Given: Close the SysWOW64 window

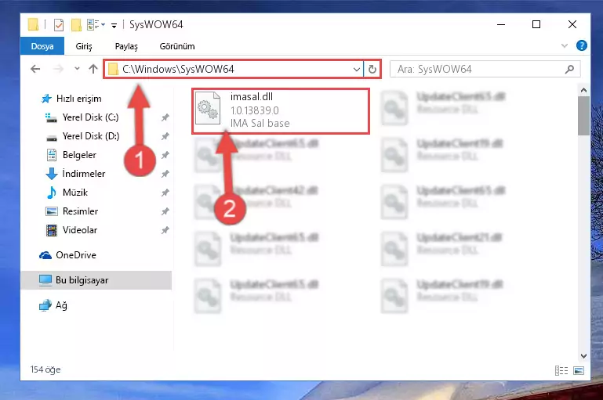Looking at the screenshot, I should click(572, 24).
